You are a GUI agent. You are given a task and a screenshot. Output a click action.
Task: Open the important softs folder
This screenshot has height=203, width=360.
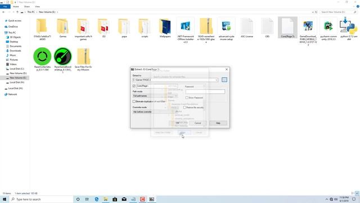point(83,29)
